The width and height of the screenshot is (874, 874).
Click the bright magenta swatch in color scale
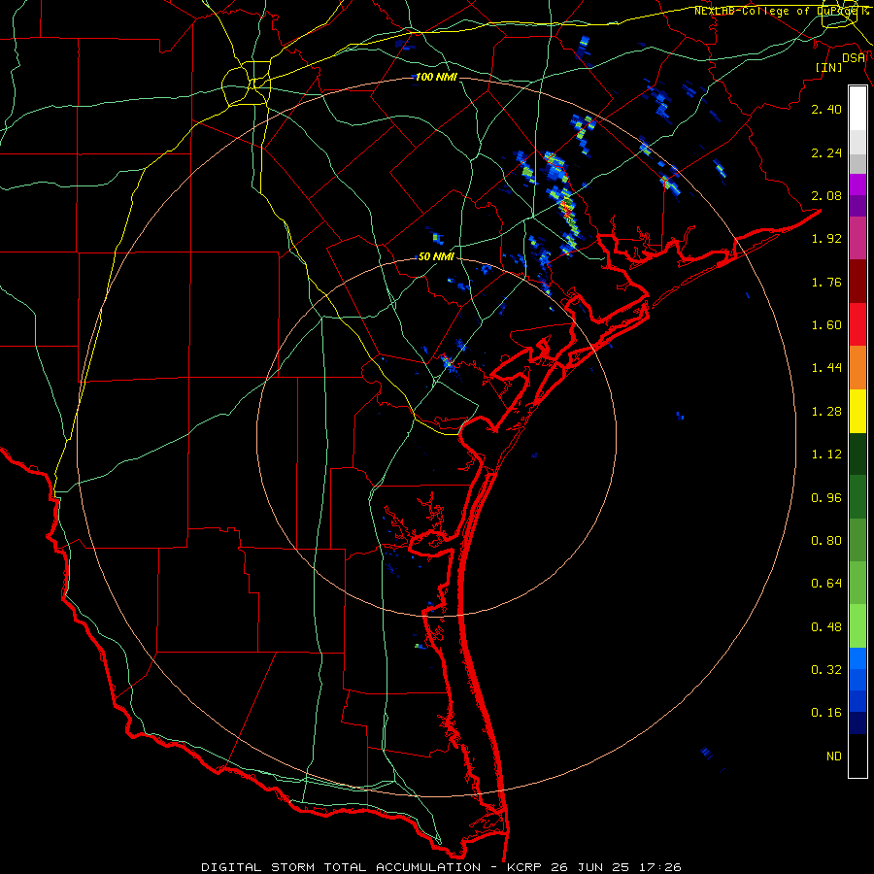pos(857,185)
